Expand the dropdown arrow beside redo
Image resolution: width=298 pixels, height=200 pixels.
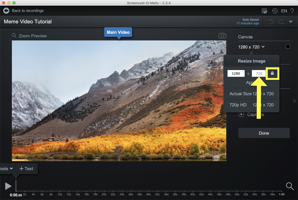click(290, 22)
